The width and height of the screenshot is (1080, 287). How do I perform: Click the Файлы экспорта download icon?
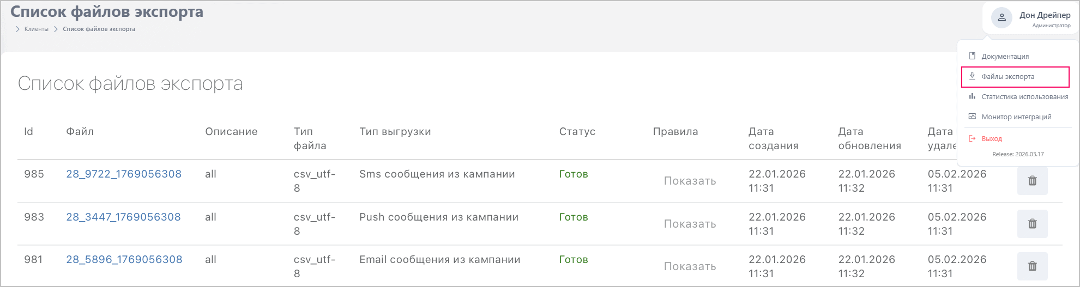click(972, 76)
